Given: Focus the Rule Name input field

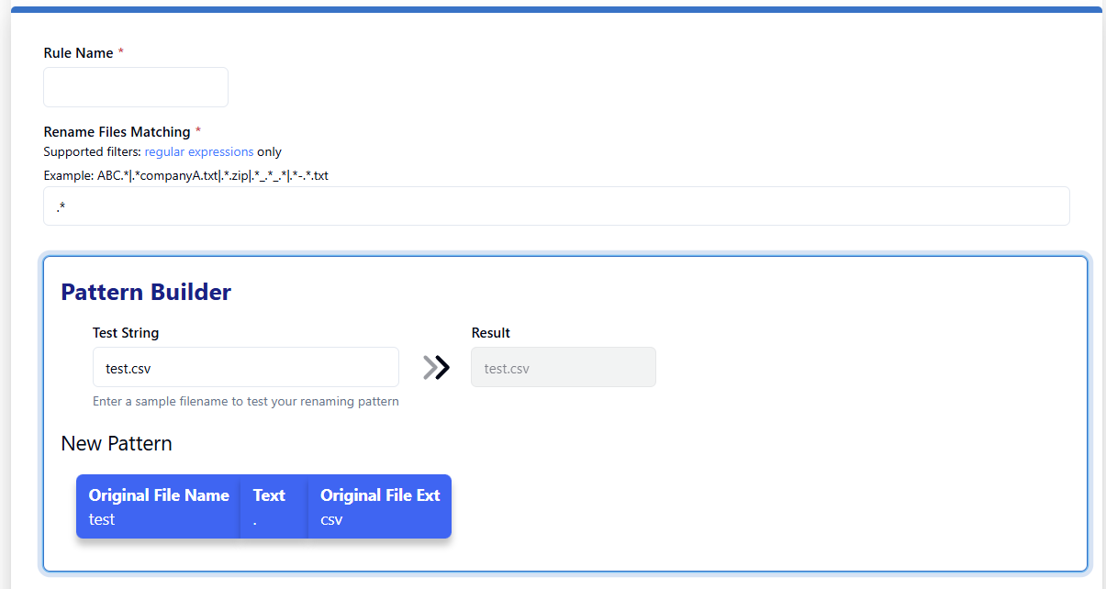Looking at the screenshot, I should coord(136,87).
